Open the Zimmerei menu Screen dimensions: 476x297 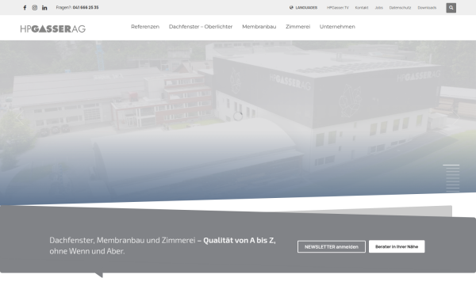click(x=297, y=27)
